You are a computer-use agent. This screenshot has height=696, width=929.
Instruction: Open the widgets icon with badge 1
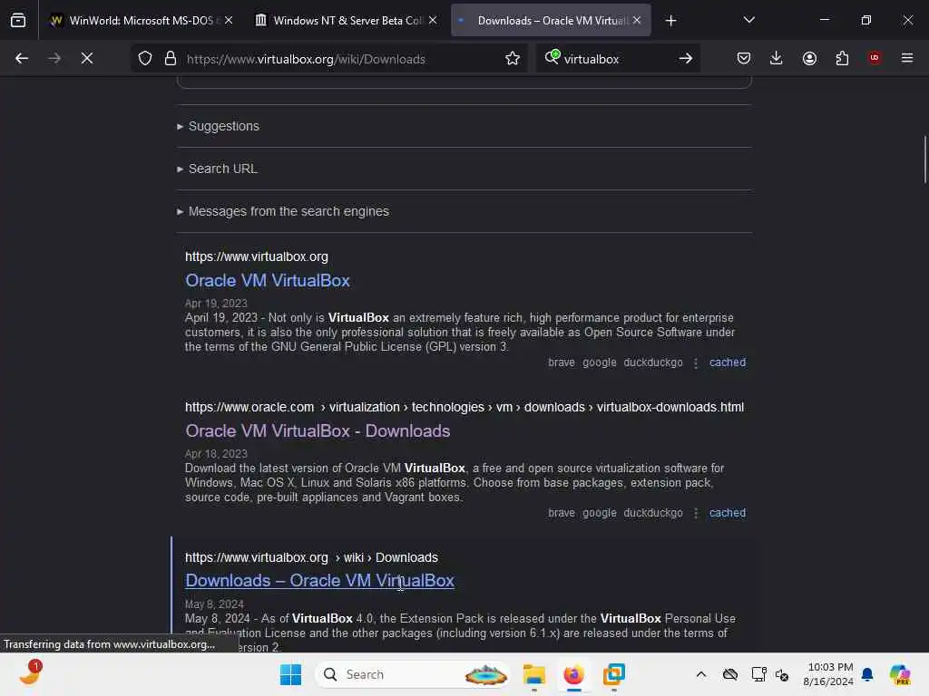click(x=30, y=673)
